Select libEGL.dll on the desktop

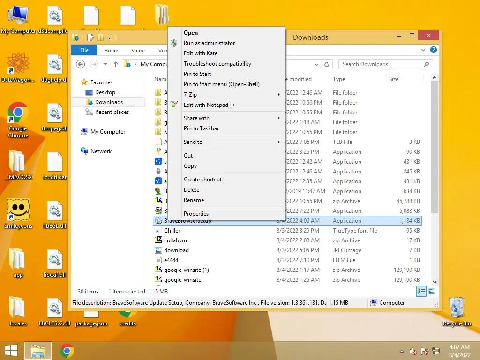pyautogui.click(x=55, y=214)
